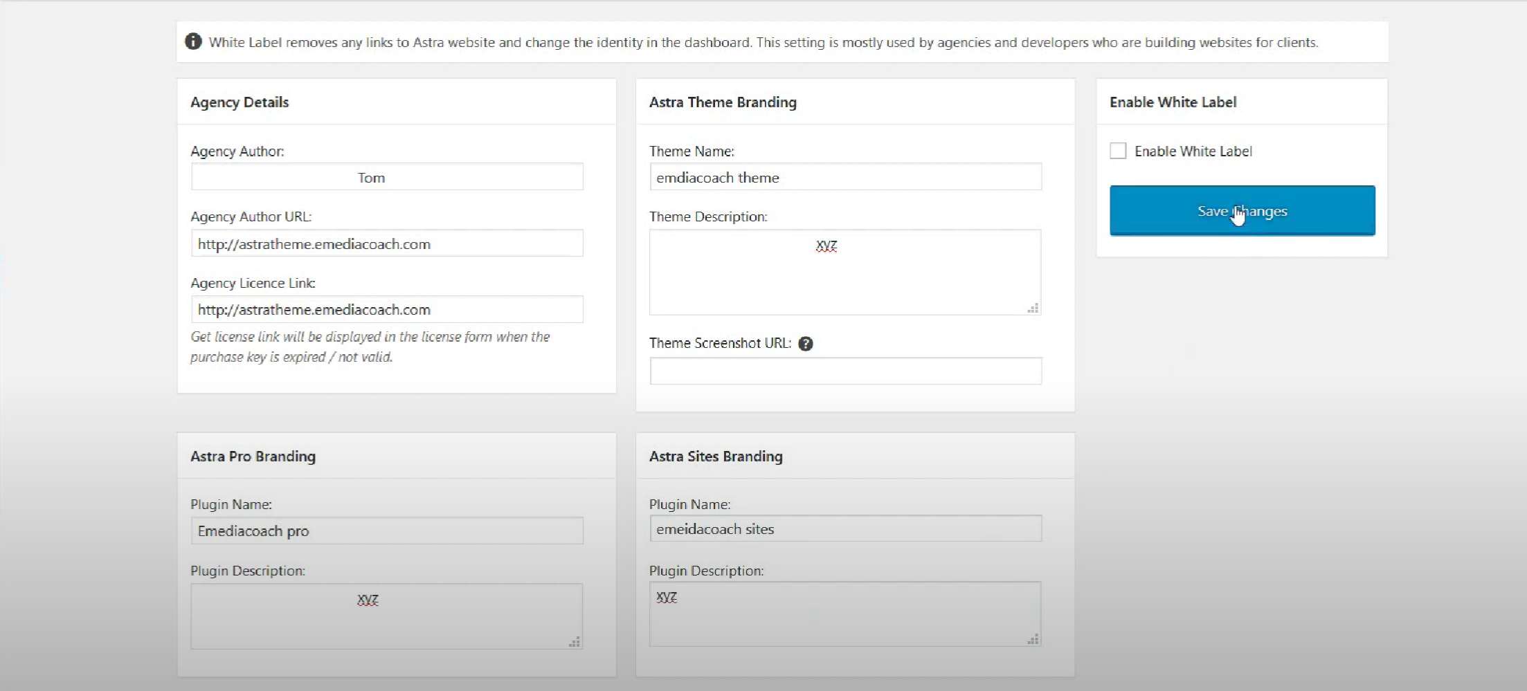Select the Theme Name input field
This screenshot has height=691, width=1527.
click(x=845, y=177)
